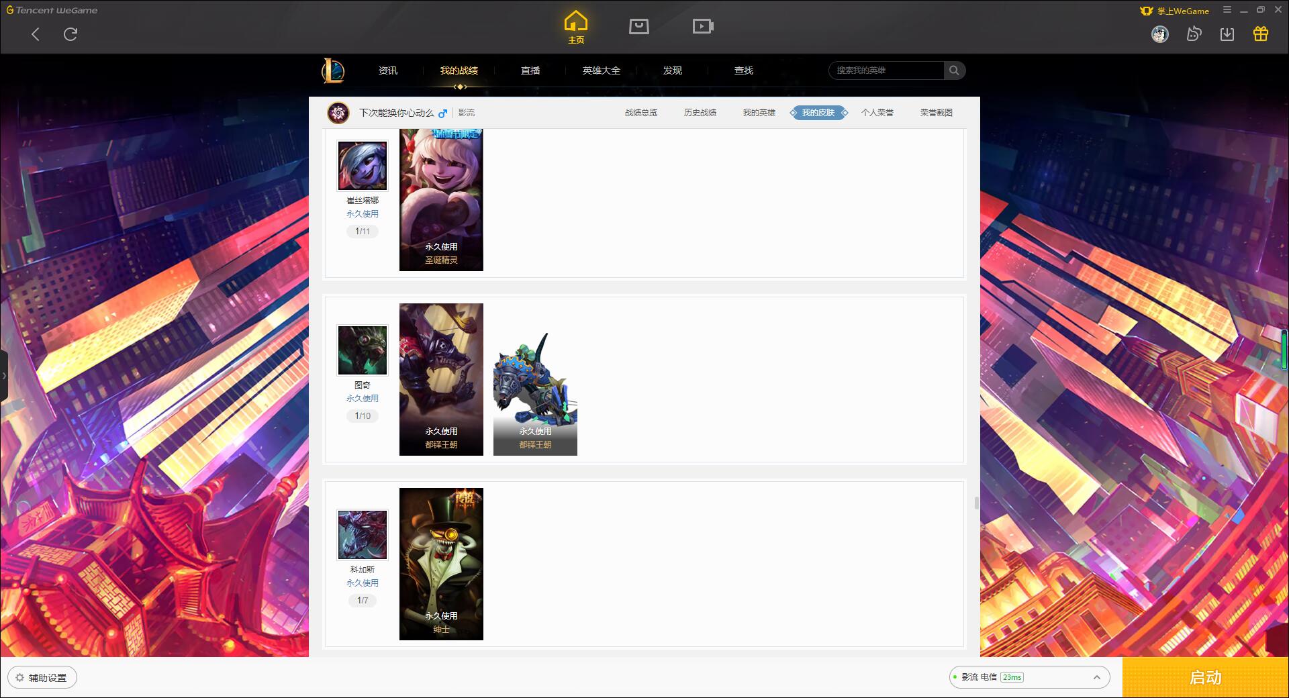
Task: Click 永久使用 under 科加斯
Action: pyautogui.click(x=363, y=583)
